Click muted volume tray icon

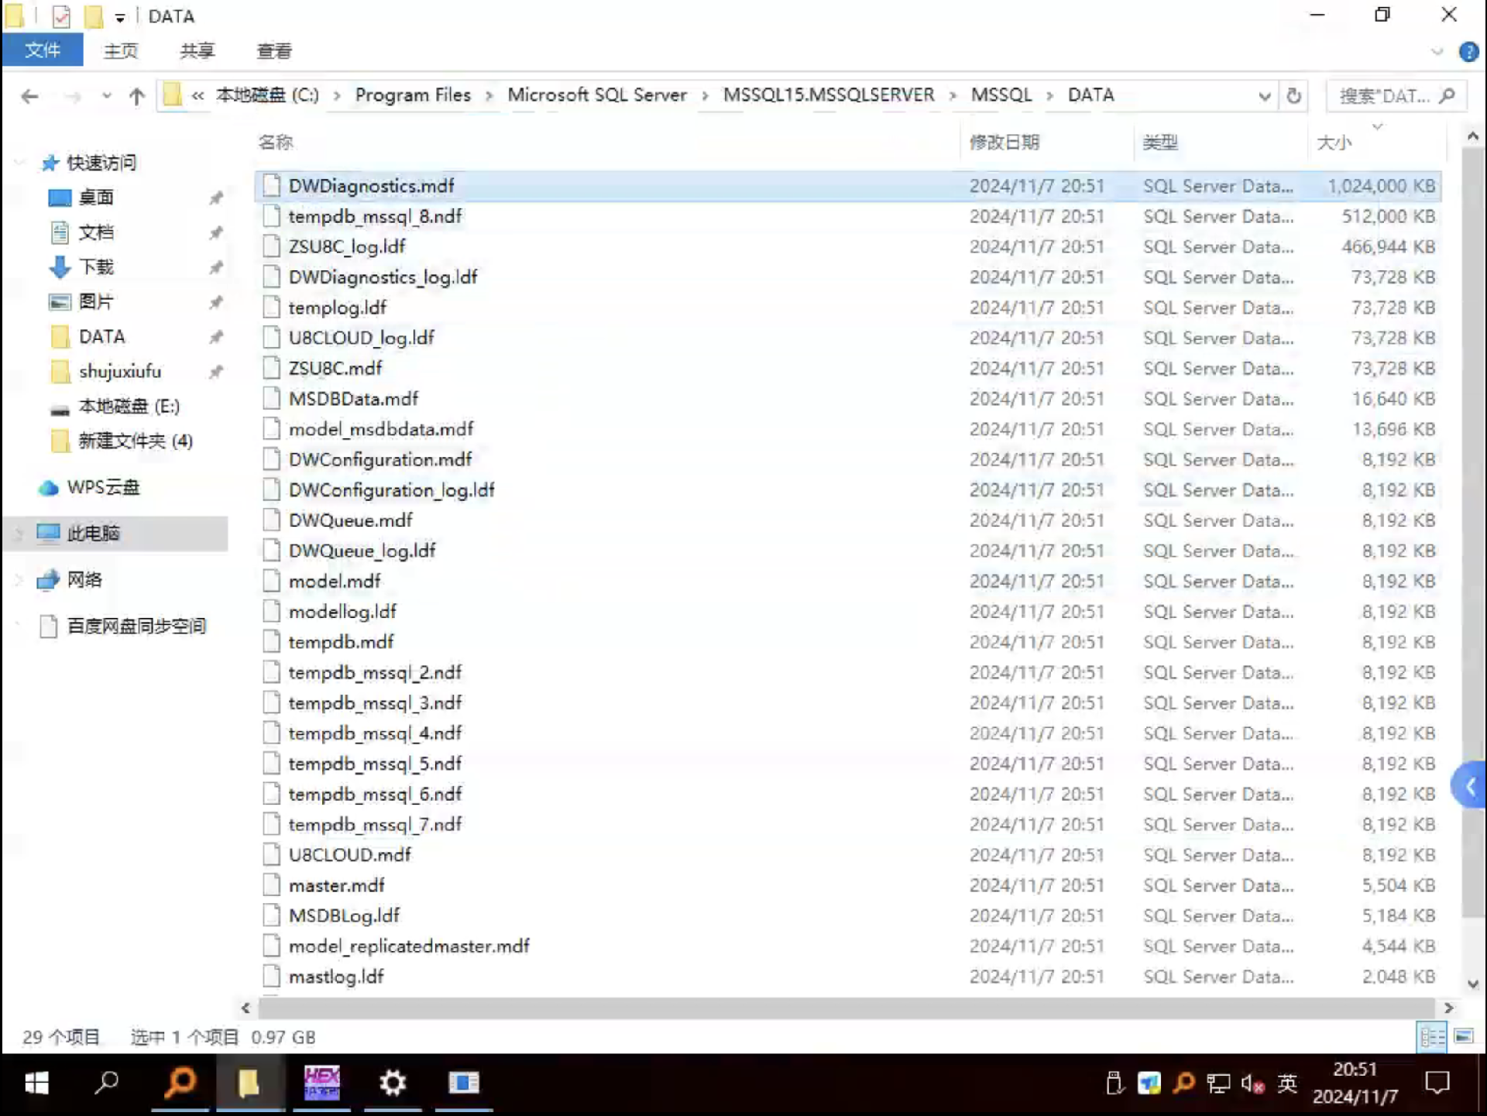1252,1083
